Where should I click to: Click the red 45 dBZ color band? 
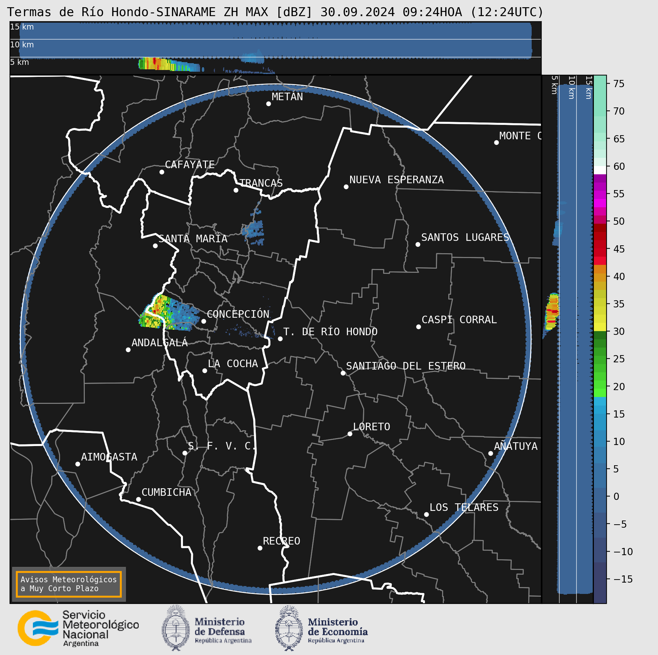600,253
